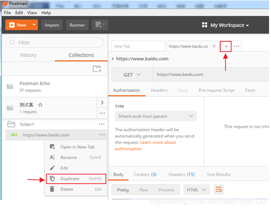Toggle response line wrap icon
The height and width of the screenshot is (210, 271).
[x=219, y=190]
